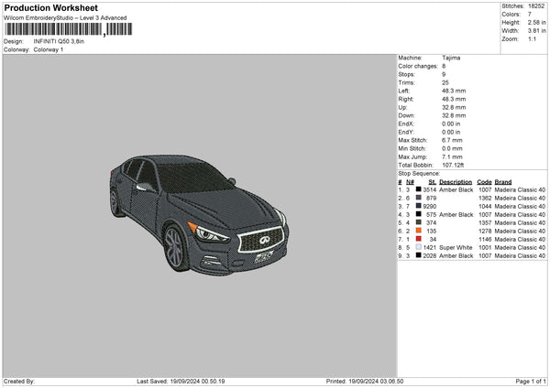This screenshot has width=550, height=388.
Task: Click the Colors value '7'
Action: (530, 15)
